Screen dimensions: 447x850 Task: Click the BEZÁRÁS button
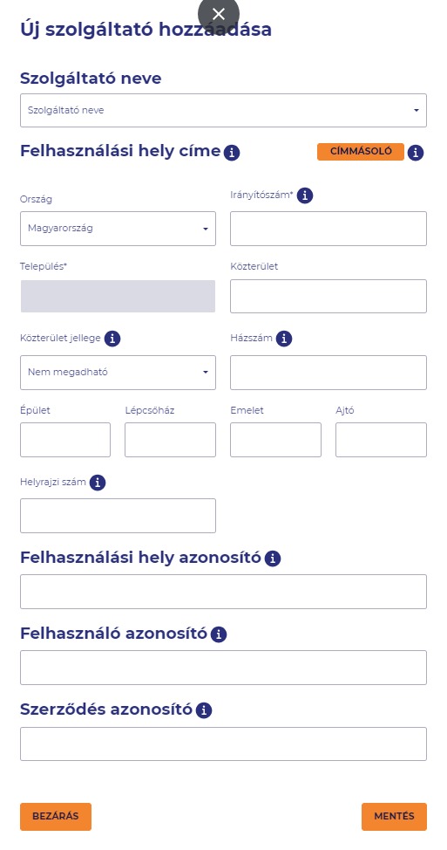(56, 816)
